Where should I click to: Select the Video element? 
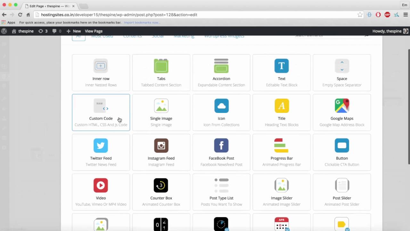point(101,192)
